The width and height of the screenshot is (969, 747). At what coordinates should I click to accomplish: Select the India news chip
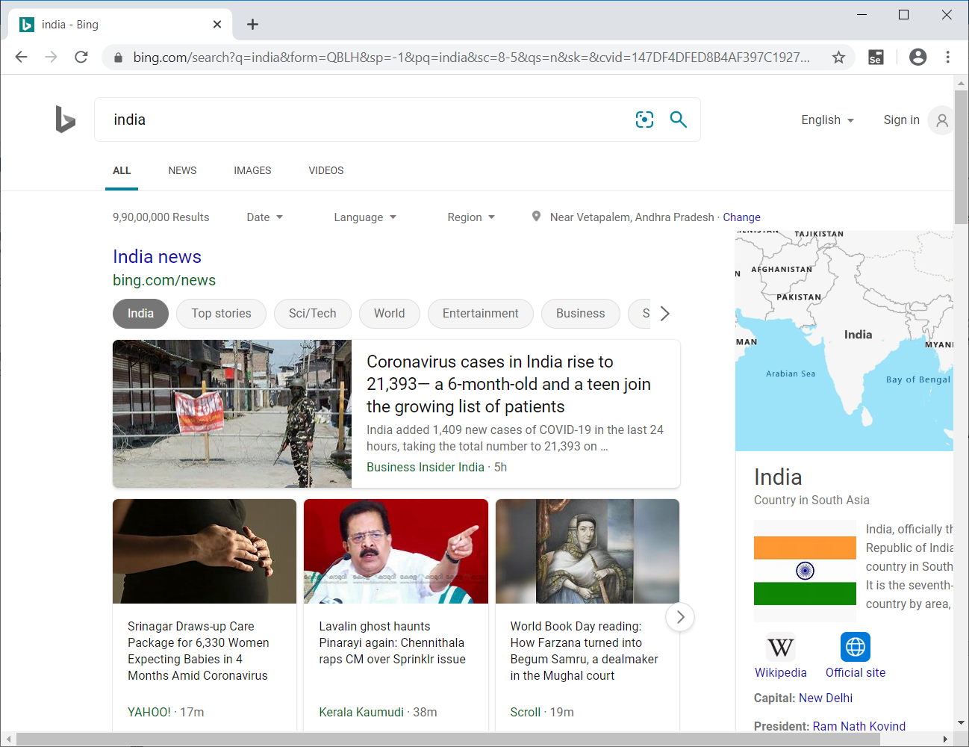pos(140,314)
